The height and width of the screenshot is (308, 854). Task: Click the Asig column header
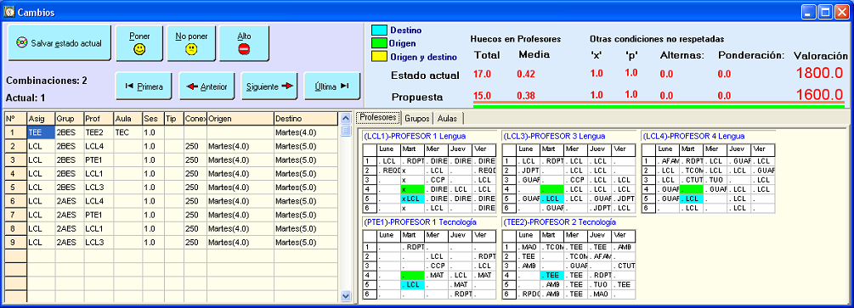click(x=40, y=119)
